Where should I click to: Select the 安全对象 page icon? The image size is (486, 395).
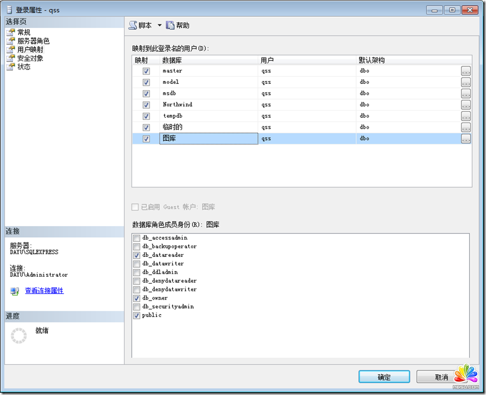coord(10,58)
